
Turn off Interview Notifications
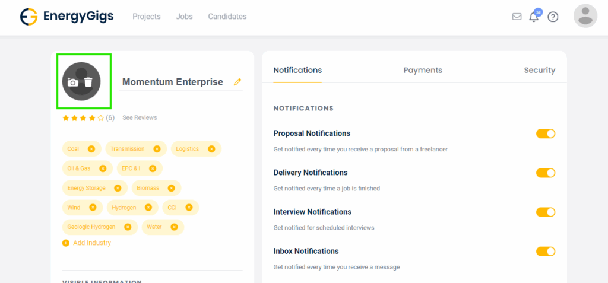click(545, 212)
